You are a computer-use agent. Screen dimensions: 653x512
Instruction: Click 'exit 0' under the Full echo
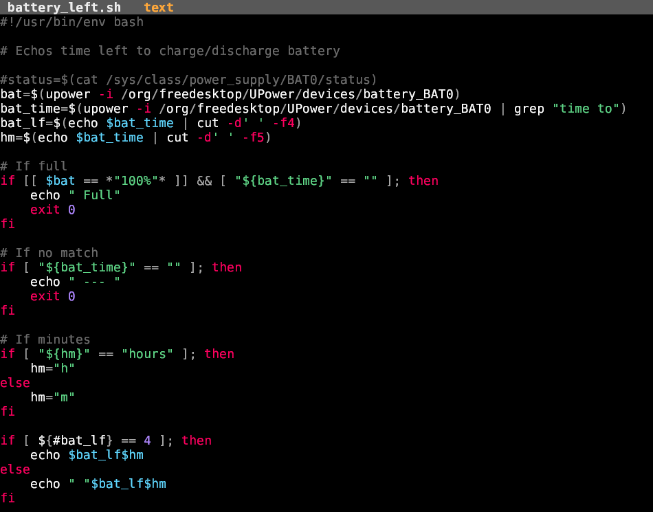click(x=53, y=210)
